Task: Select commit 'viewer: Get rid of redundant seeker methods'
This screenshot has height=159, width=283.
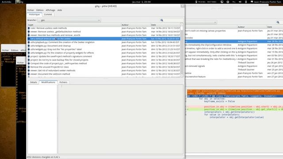Action: click(104, 71)
